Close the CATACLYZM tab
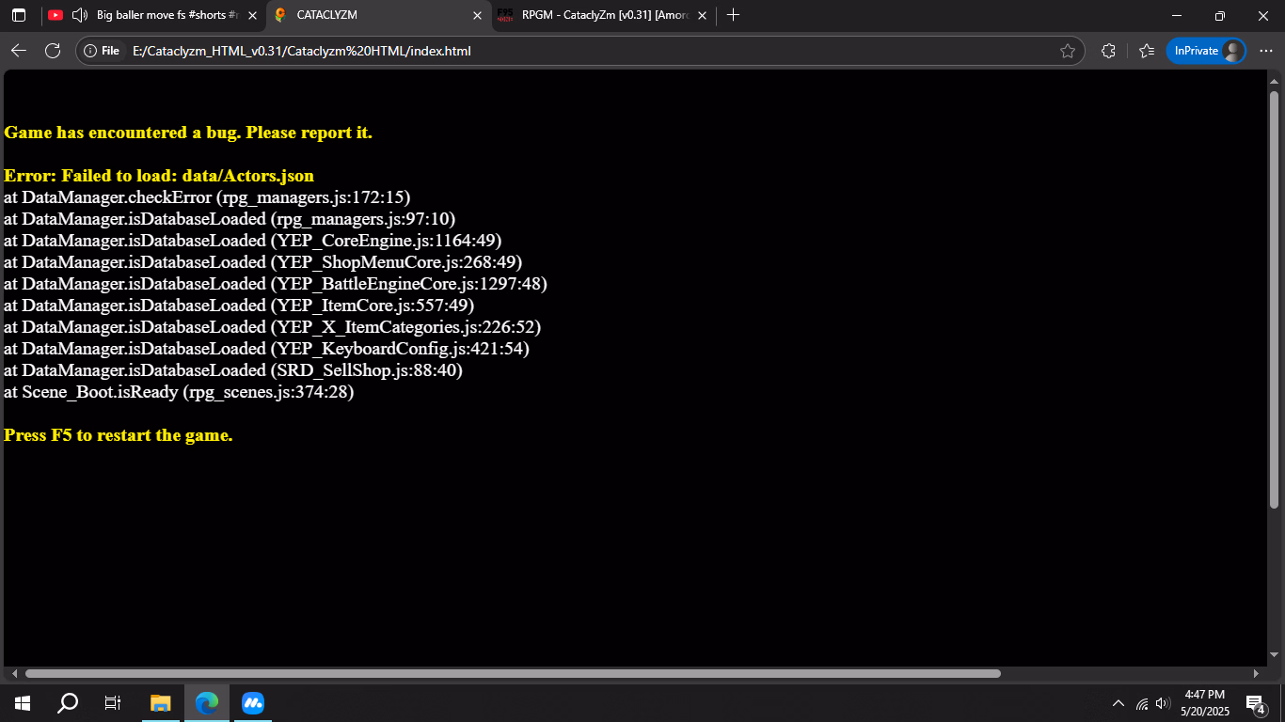The width and height of the screenshot is (1285, 722). pos(477,15)
